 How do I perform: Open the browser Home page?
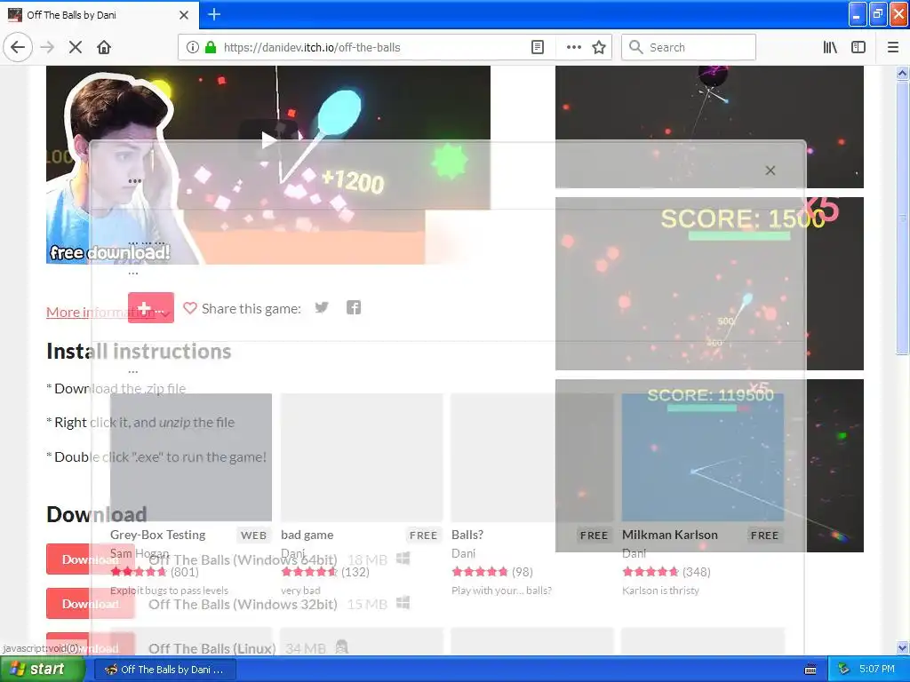pyautogui.click(x=104, y=47)
